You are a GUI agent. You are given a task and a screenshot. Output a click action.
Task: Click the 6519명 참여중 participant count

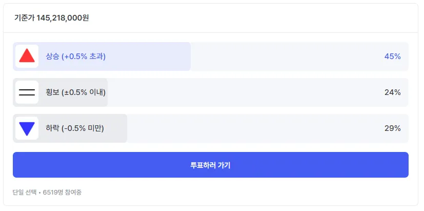(x=63, y=193)
